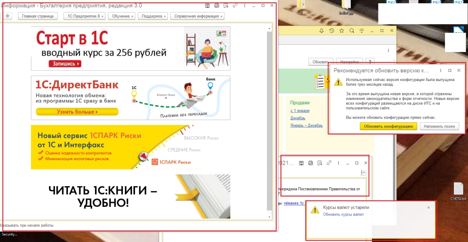Open hello.cpp file on desktop

[346, 8]
